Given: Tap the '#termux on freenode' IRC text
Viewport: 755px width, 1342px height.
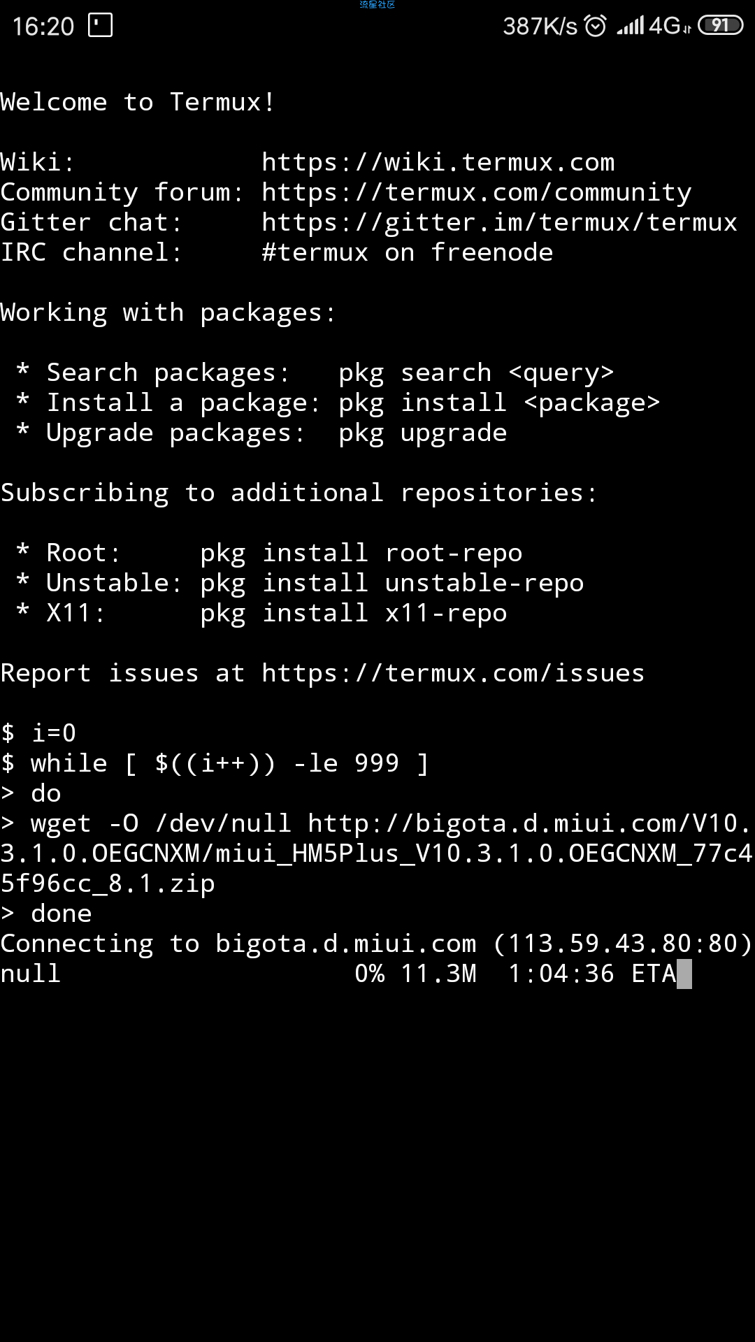Looking at the screenshot, I should 408,252.
